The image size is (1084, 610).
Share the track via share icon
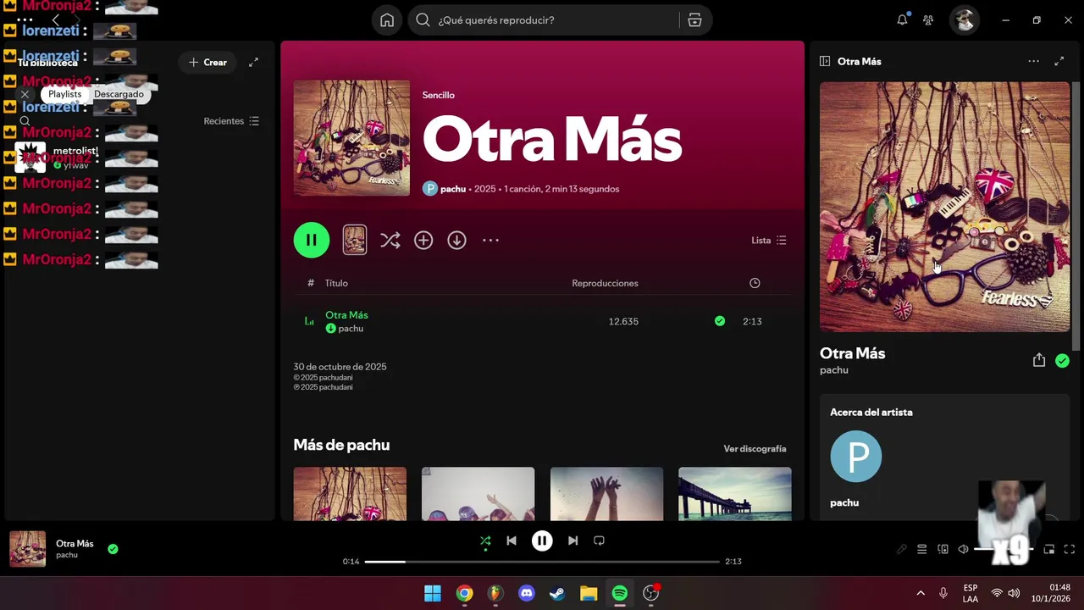point(1039,360)
